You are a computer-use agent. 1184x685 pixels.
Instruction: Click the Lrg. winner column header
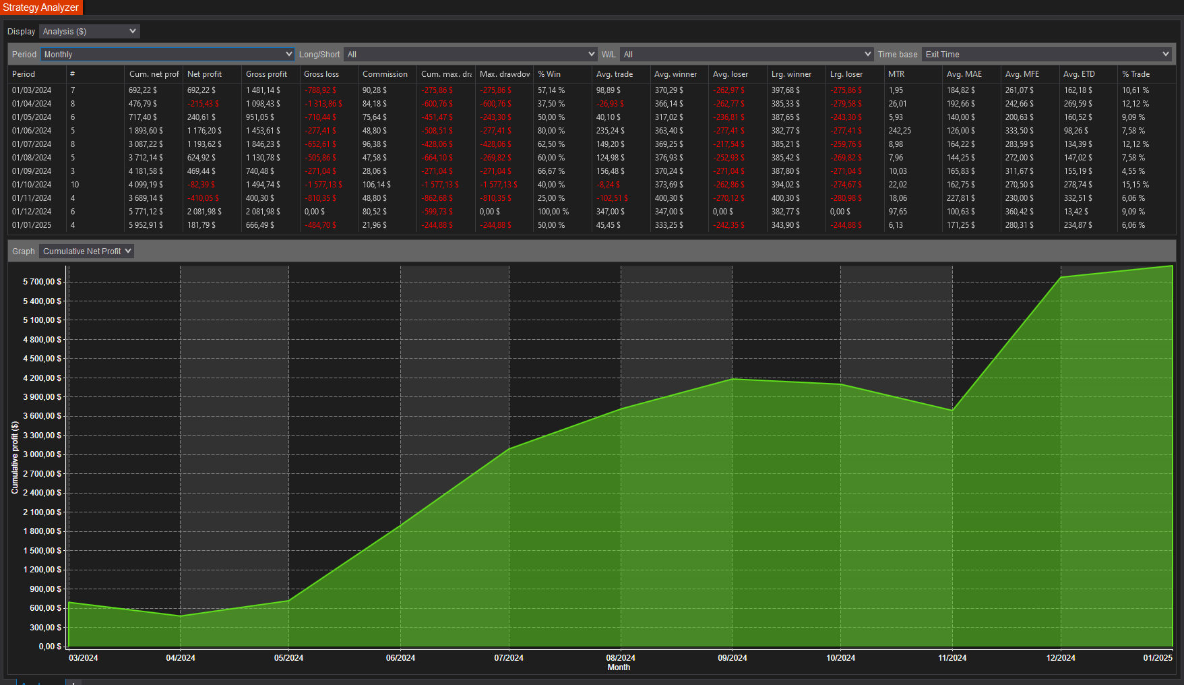(x=797, y=74)
